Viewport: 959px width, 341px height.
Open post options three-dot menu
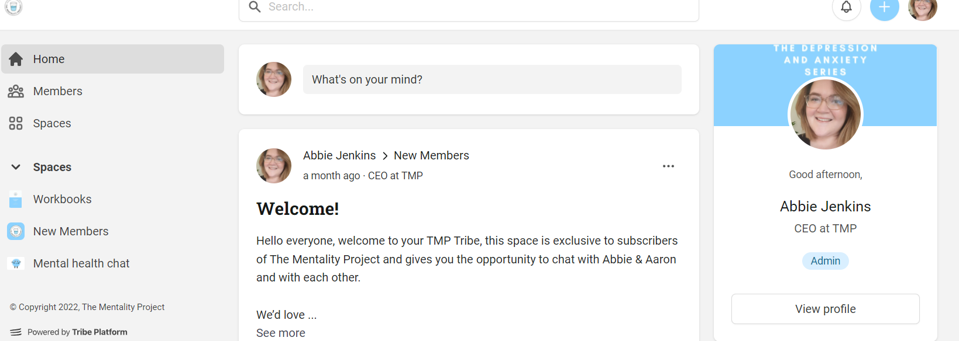point(668,166)
